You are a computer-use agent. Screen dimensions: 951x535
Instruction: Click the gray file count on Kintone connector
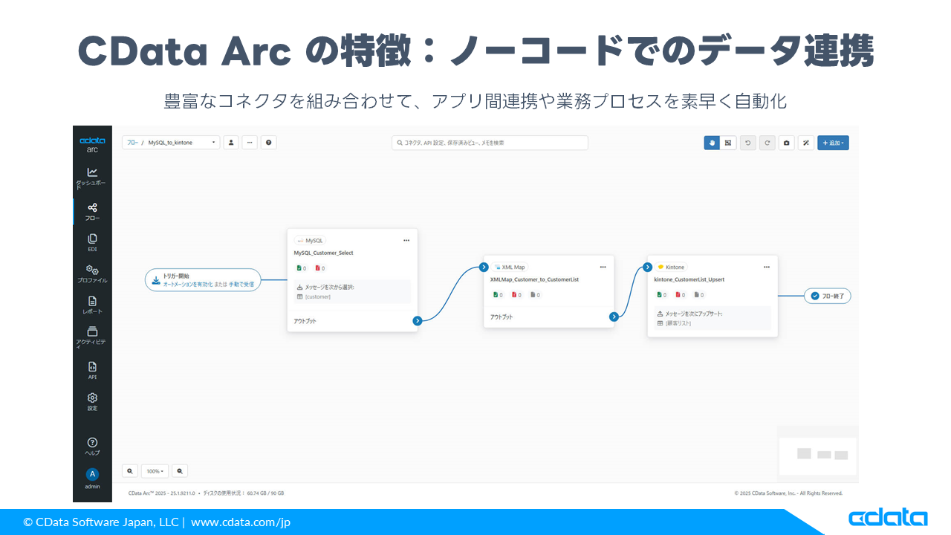[698, 295]
